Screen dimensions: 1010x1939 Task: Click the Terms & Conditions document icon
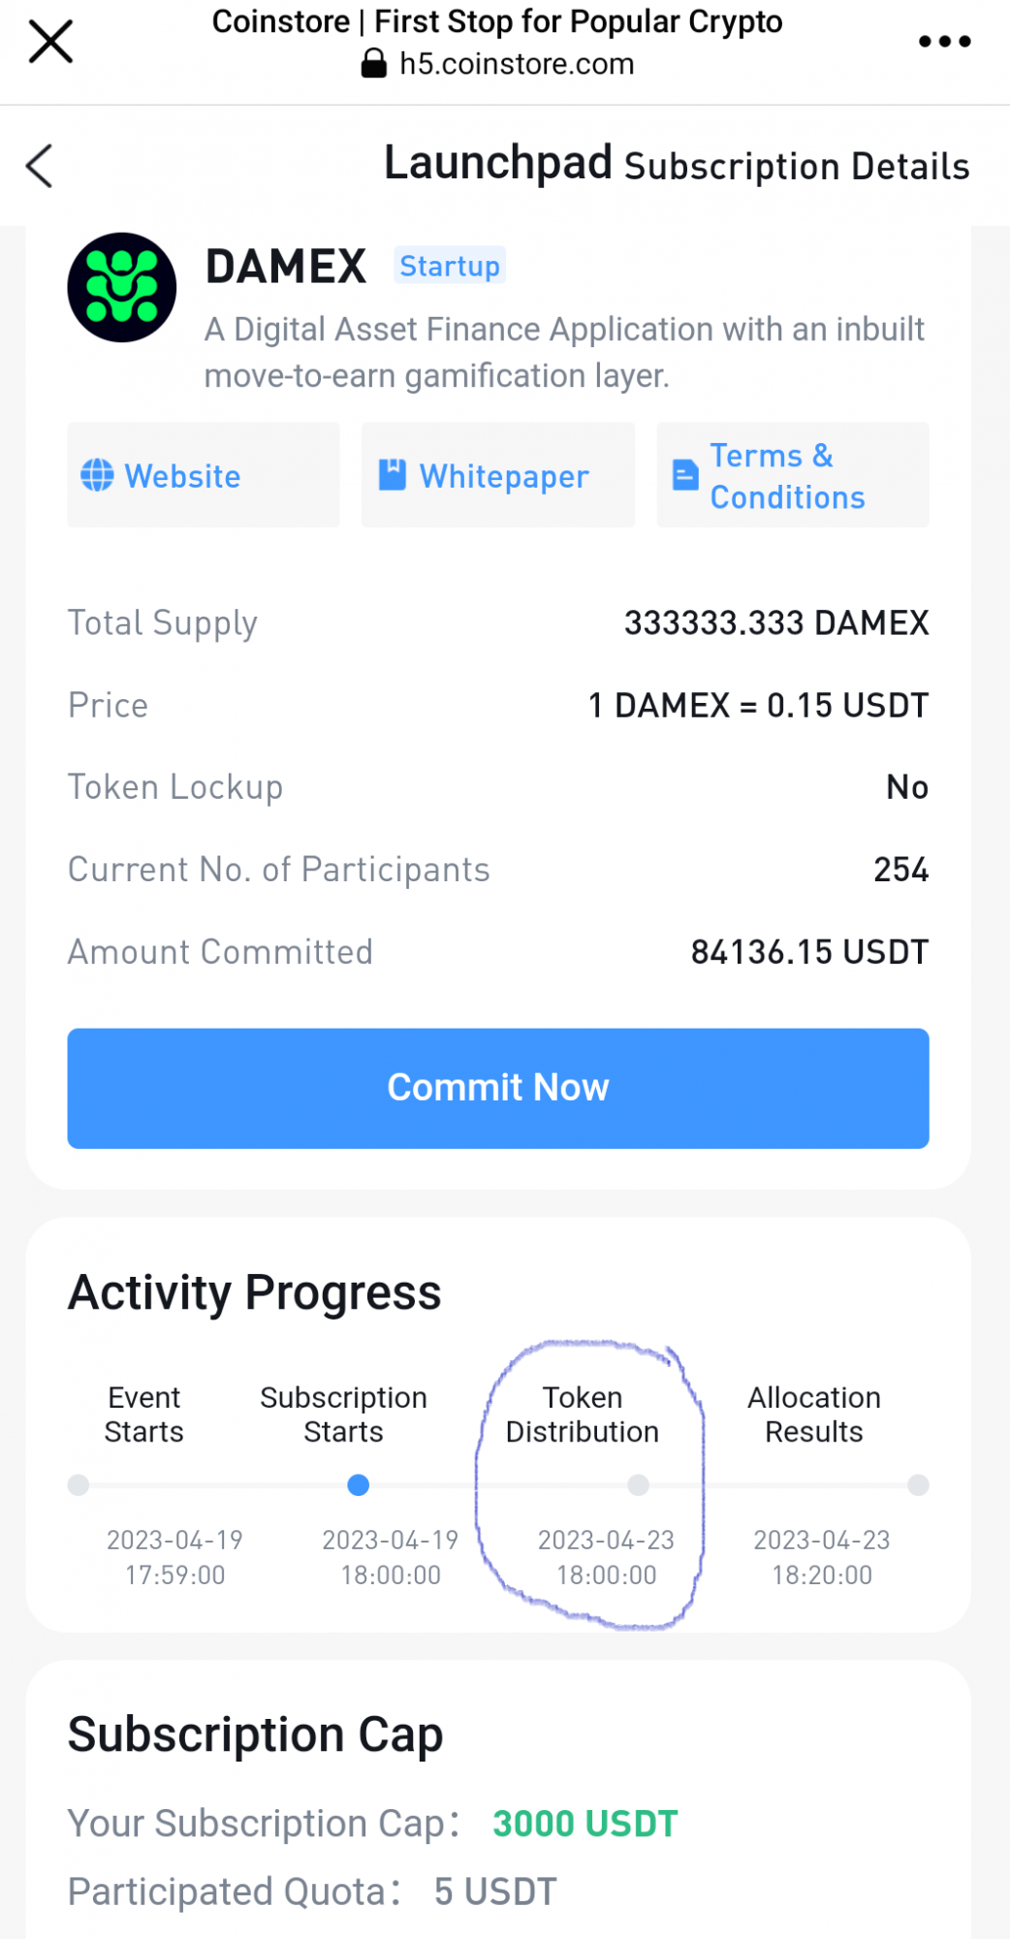pyautogui.click(x=685, y=475)
